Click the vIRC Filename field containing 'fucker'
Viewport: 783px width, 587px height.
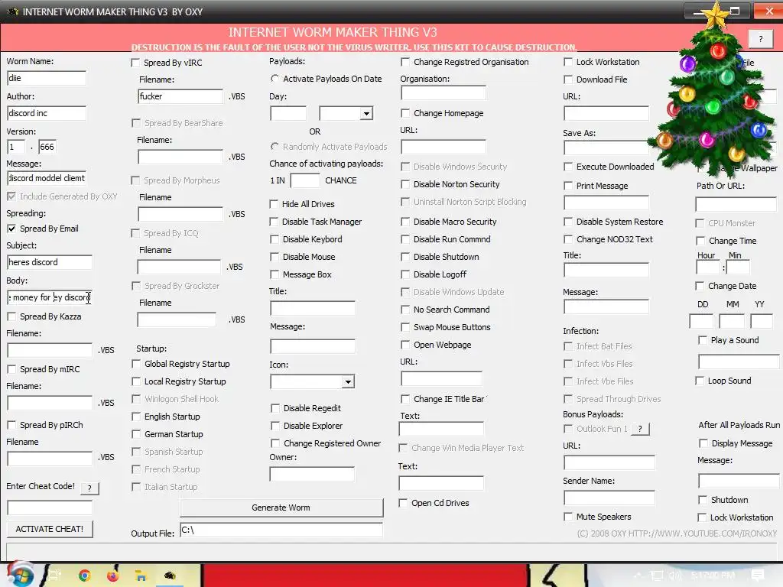click(180, 96)
